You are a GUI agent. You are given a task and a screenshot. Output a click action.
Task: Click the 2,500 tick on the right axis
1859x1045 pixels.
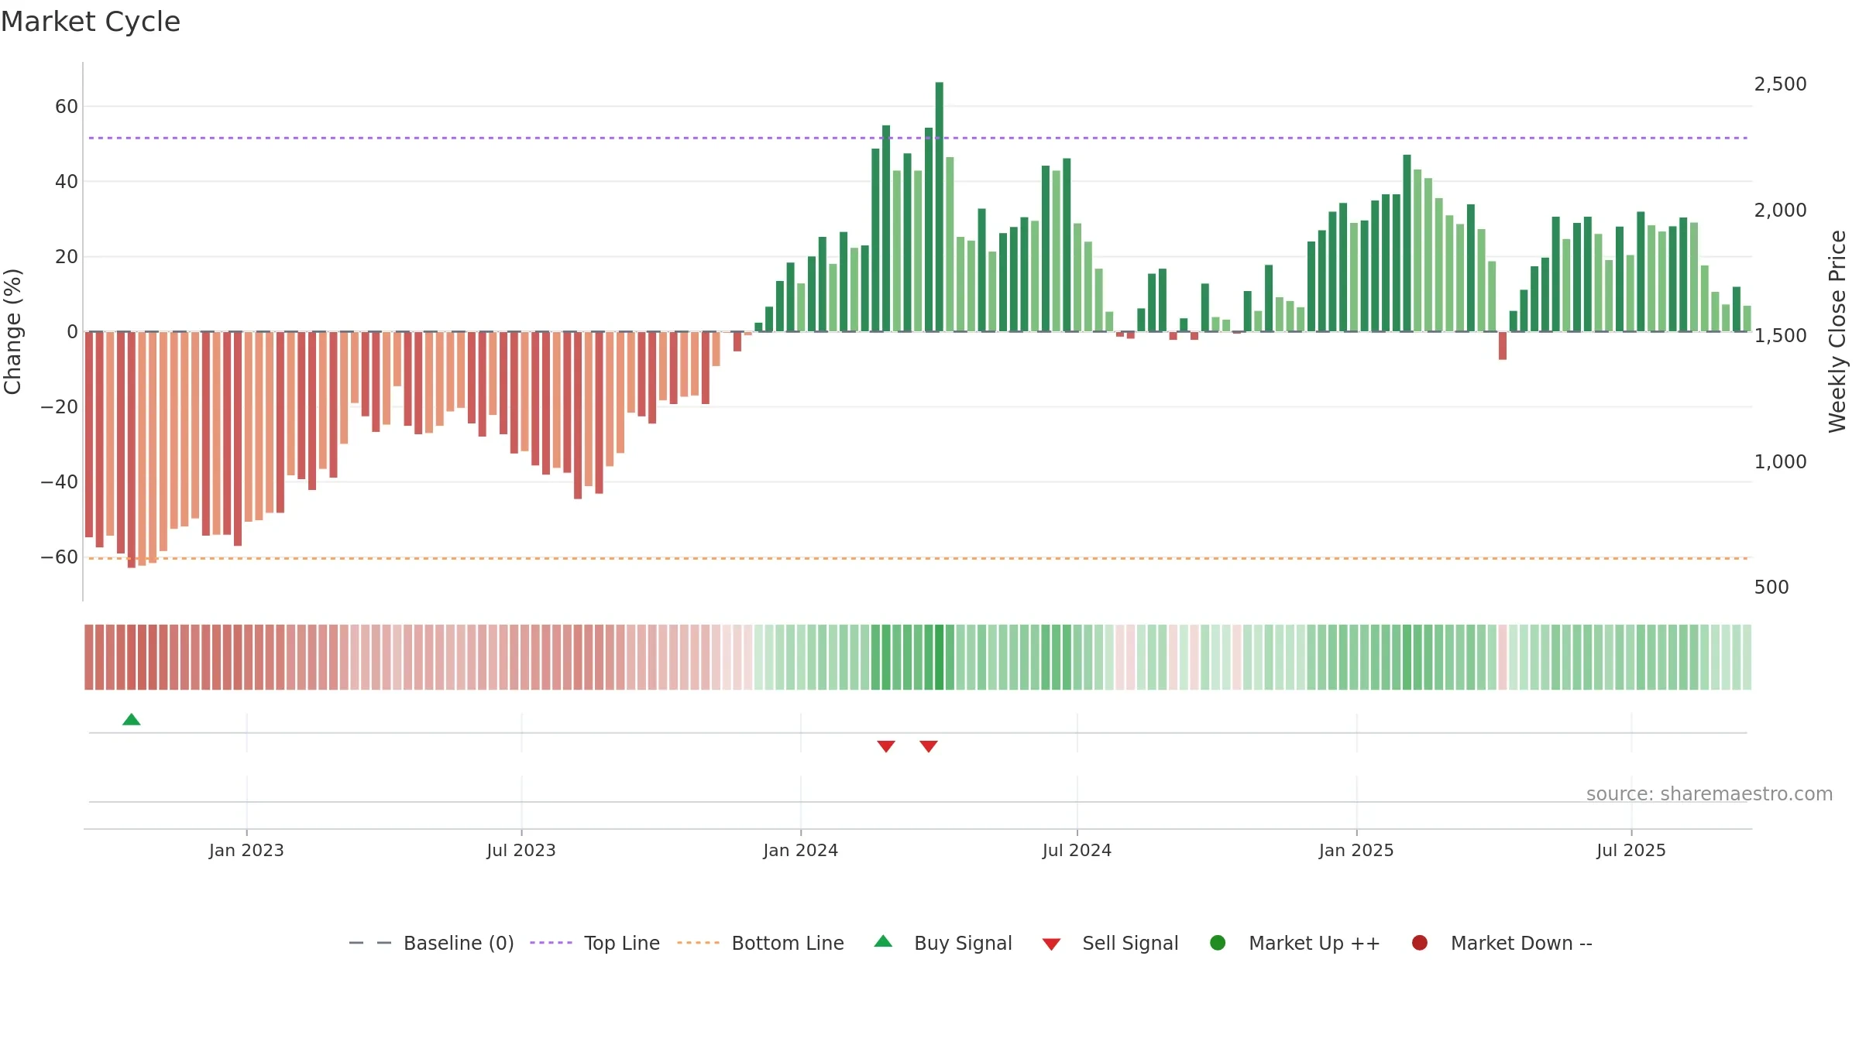[1780, 84]
